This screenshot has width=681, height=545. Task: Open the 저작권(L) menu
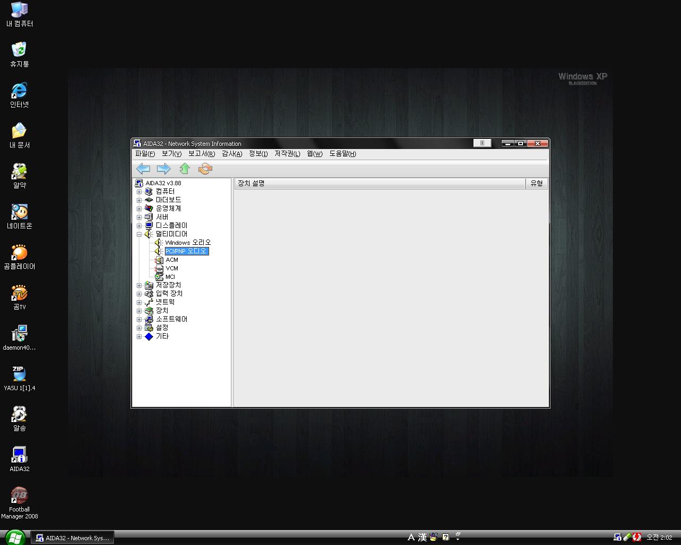click(287, 154)
